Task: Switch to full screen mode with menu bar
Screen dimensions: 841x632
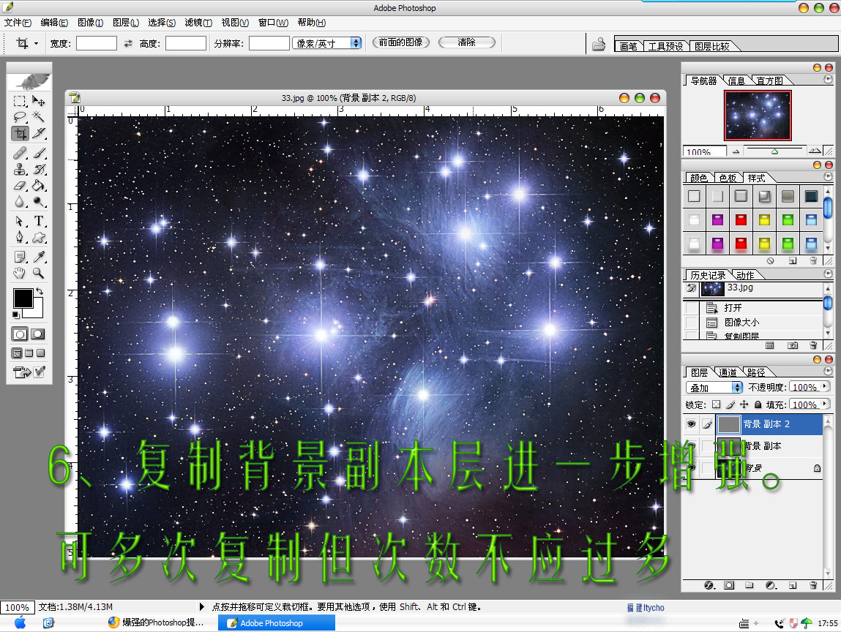Action: tap(29, 353)
